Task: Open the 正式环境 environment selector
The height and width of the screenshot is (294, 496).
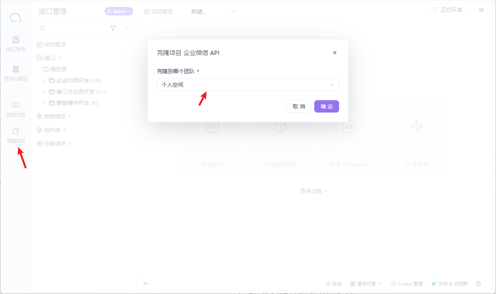Action: pyautogui.click(x=451, y=10)
